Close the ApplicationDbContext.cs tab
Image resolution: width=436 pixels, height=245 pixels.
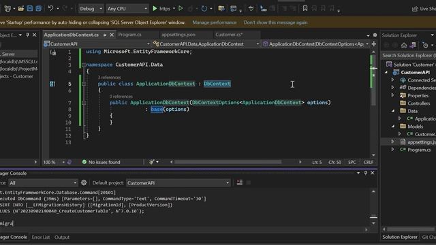pos(112,35)
